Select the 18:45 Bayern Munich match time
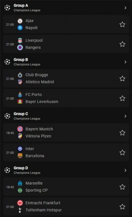This screenshot has height=217, width=132. 10,133
